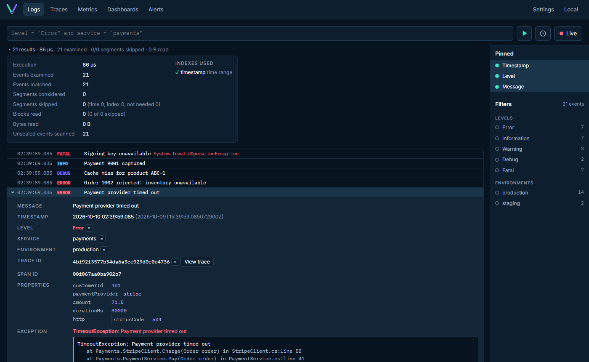This screenshot has width=589, height=362.
Task: Switch to the Traces tab
Action: point(59,9)
